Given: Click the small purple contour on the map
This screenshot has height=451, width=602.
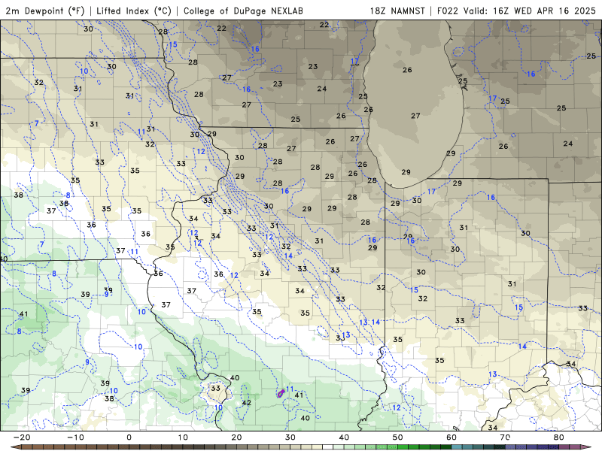Looking at the screenshot, I should pos(281,392).
